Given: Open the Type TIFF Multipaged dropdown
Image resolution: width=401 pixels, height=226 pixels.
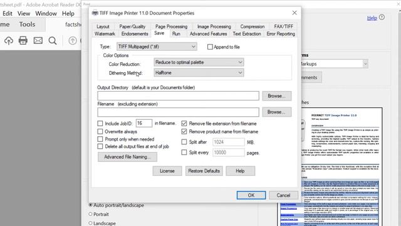Looking at the screenshot, I should [157, 46].
